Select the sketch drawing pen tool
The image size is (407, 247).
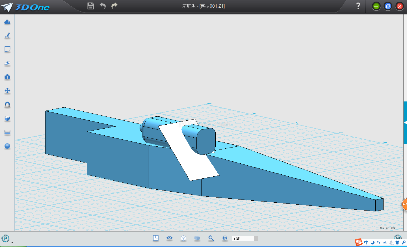click(x=7, y=36)
